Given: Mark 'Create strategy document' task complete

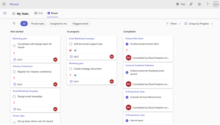Looking at the screenshot, I should click(x=70, y=69).
